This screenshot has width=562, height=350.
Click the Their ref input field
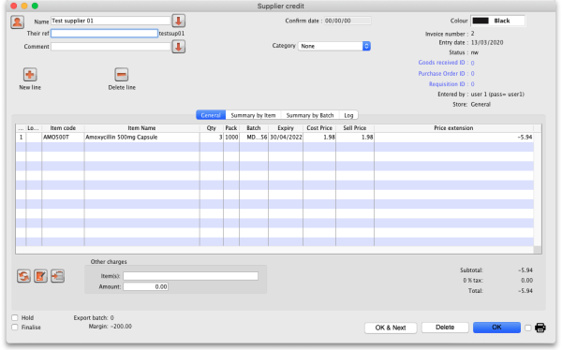[x=104, y=34]
